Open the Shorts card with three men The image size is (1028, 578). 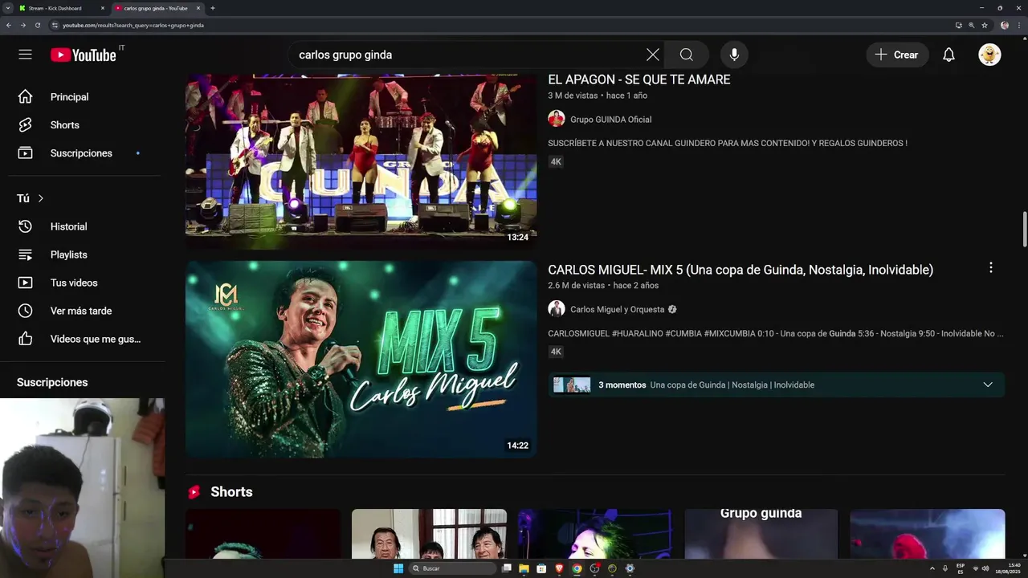click(429, 534)
